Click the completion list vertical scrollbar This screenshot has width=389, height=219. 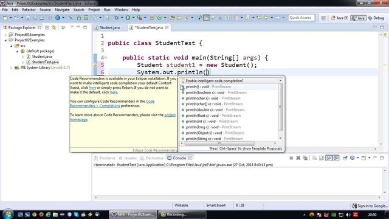pyautogui.click(x=280, y=107)
